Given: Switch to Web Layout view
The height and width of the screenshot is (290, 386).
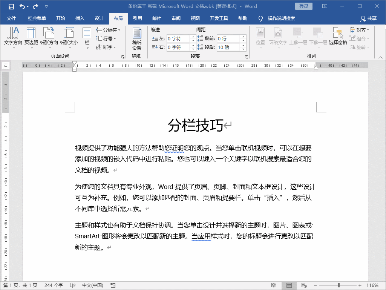Looking at the screenshot, I should coord(304,285).
